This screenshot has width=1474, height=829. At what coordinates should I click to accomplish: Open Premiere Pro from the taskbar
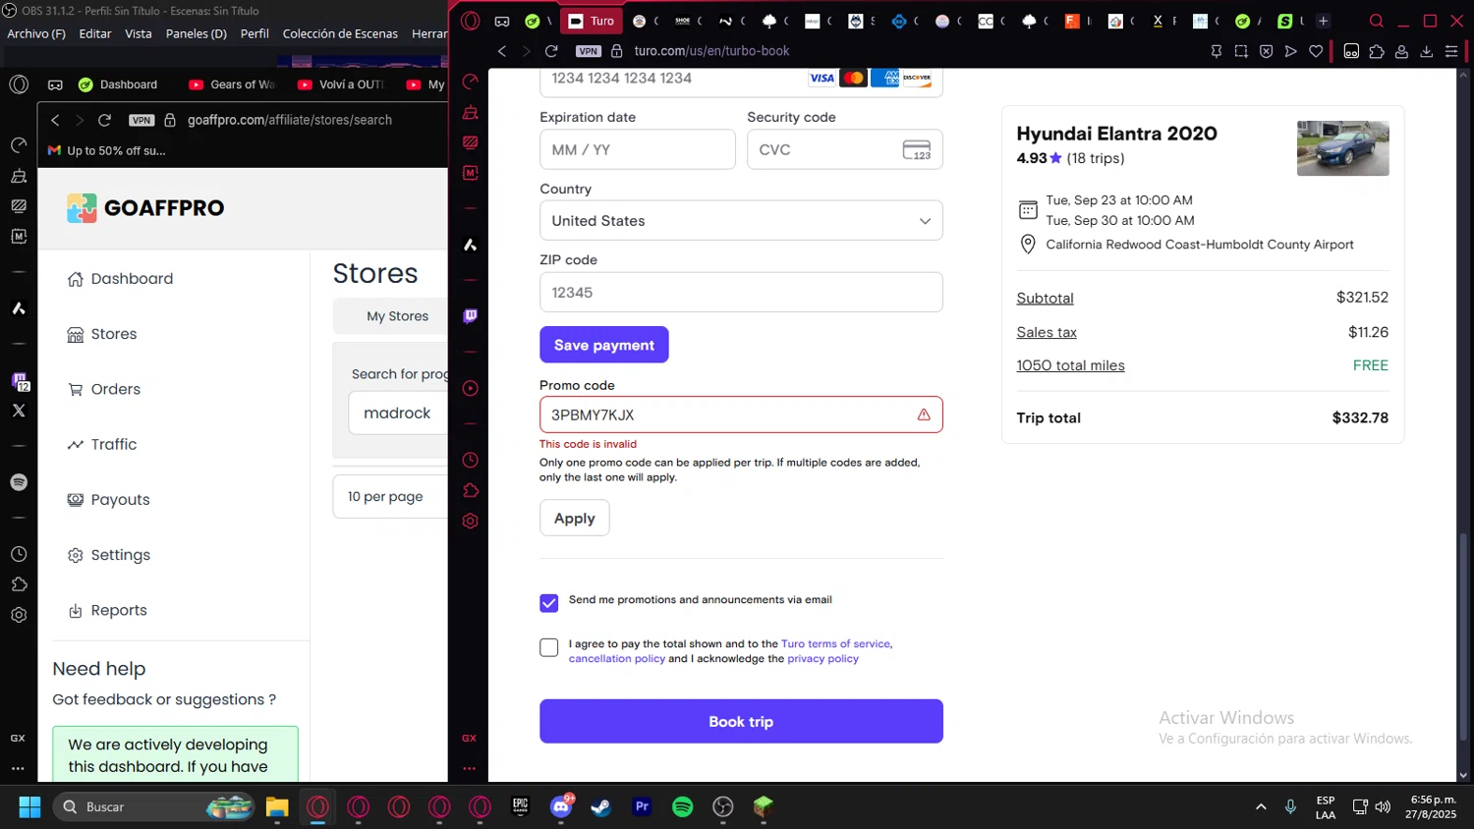click(x=642, y=806)
